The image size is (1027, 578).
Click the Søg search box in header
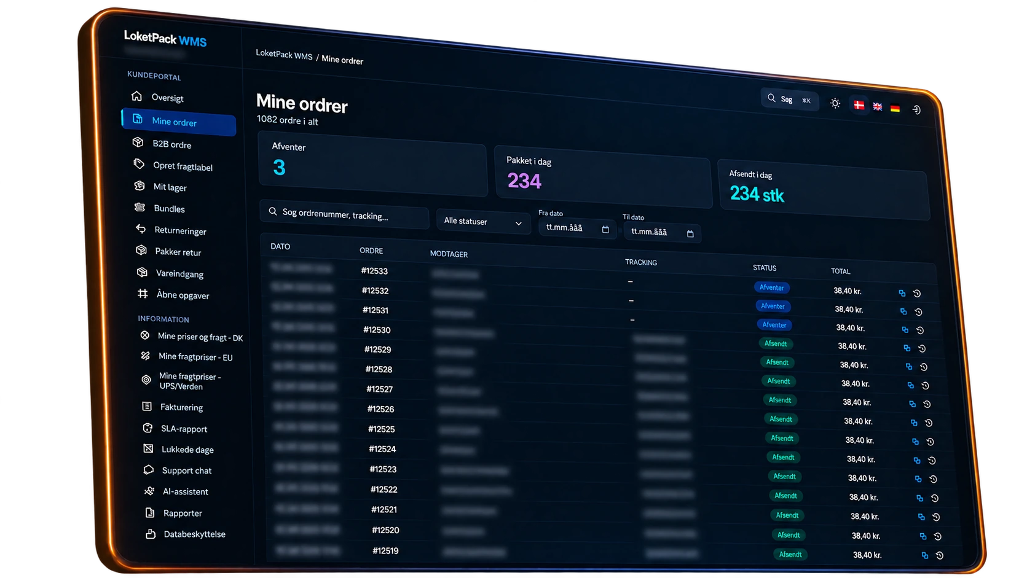point(790,99)
